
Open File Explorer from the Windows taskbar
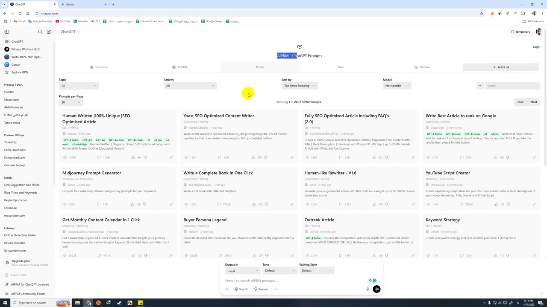click(77, 303)
